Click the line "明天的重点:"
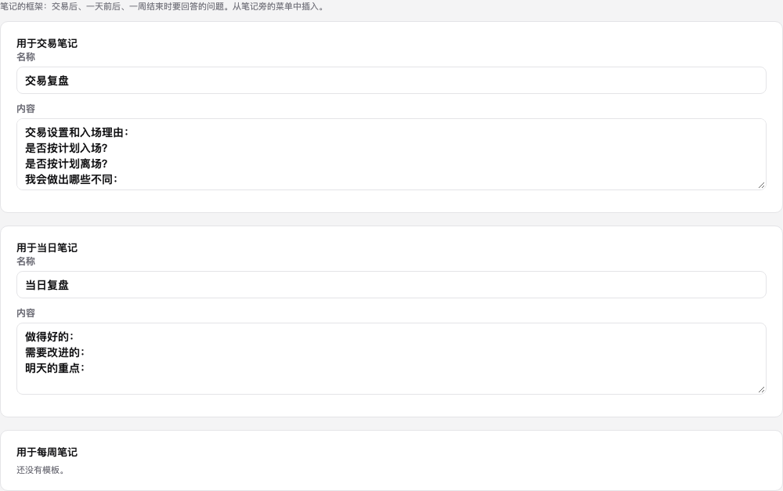Screen dimensions: 783x491 point(55,368)
